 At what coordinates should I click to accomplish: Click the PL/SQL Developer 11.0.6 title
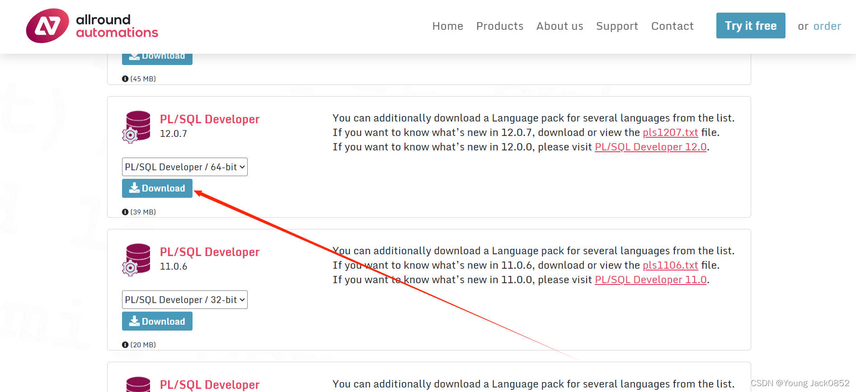(x=210, y=252)
